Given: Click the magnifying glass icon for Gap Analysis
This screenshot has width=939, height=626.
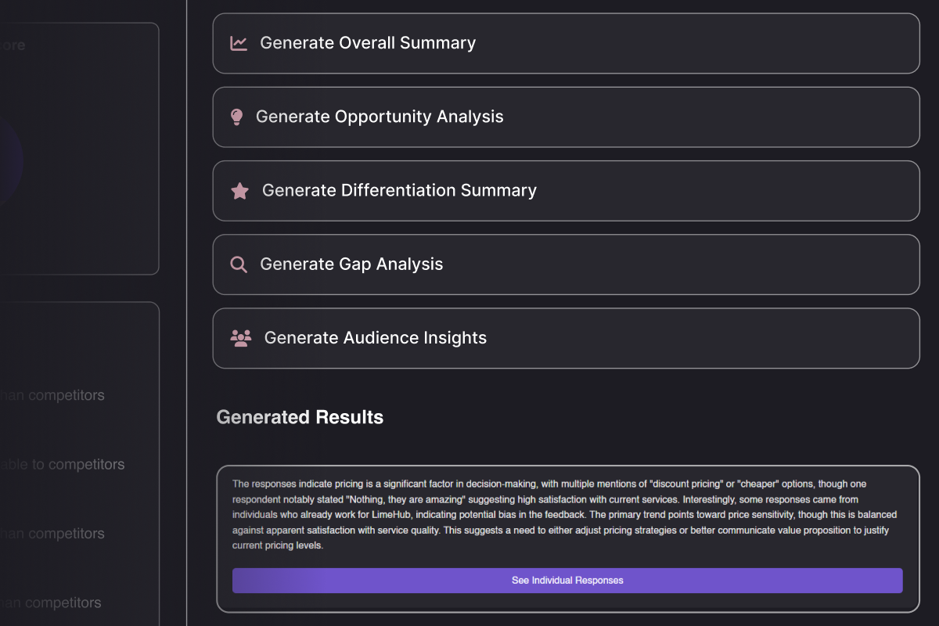Looking at the screenshot, I should 239,264.
